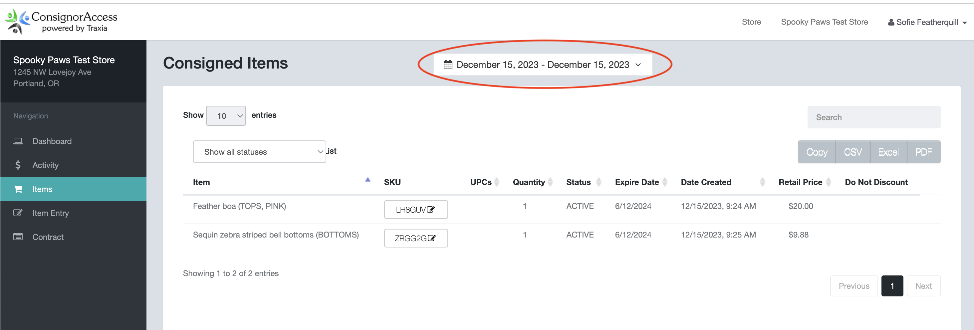
Task: Click the Previous page button
Action: coord(854,286)
